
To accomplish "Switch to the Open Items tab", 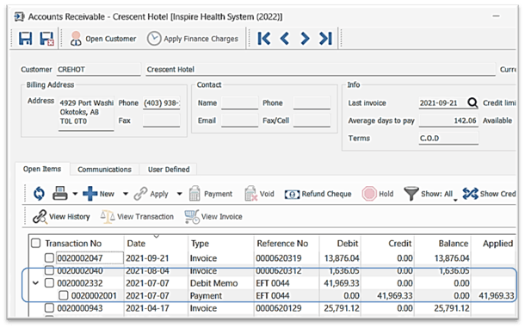I will [42, 169].
